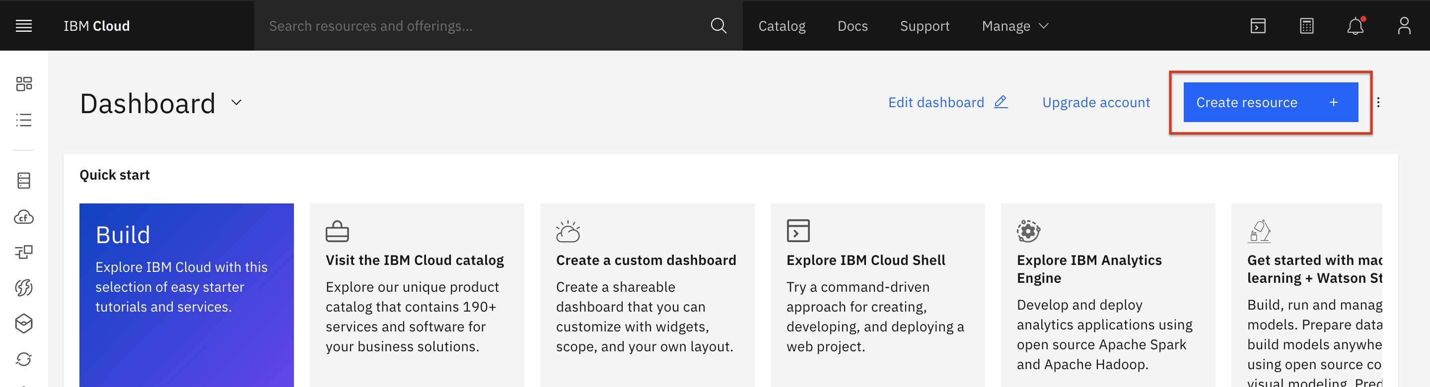
Task: Click the gear icon for Analytics Engine card
Action: click(x=1028, y=231)
